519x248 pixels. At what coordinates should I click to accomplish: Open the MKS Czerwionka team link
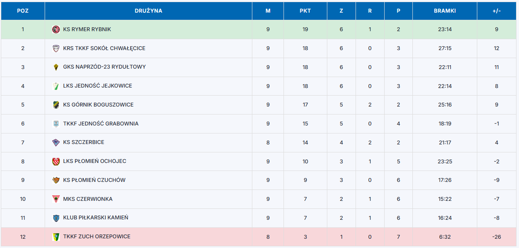point(88,199)
